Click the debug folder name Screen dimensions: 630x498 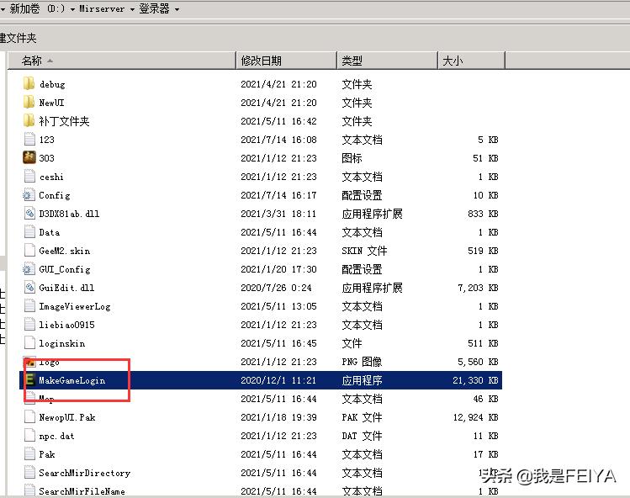(52, 84)
